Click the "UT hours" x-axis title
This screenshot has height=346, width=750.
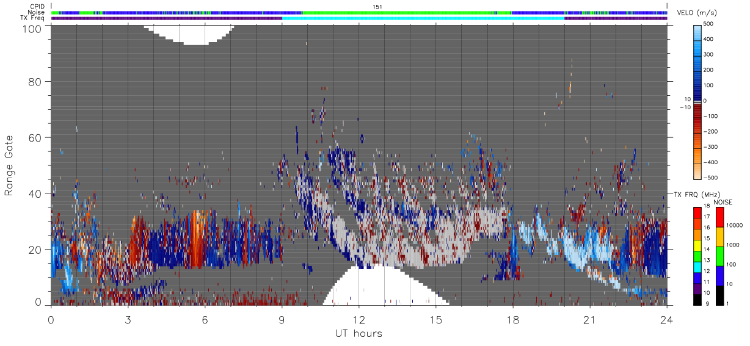[359, 334]
